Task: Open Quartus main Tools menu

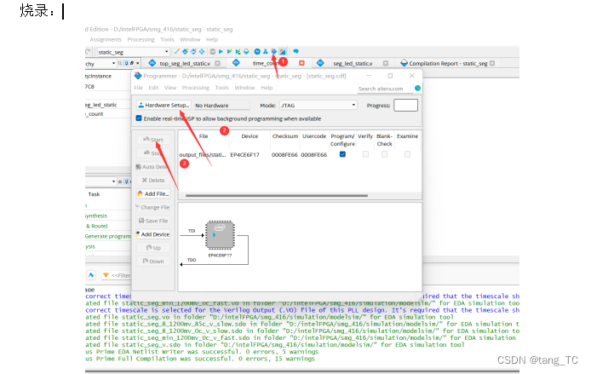Action: tap(168, 39)
